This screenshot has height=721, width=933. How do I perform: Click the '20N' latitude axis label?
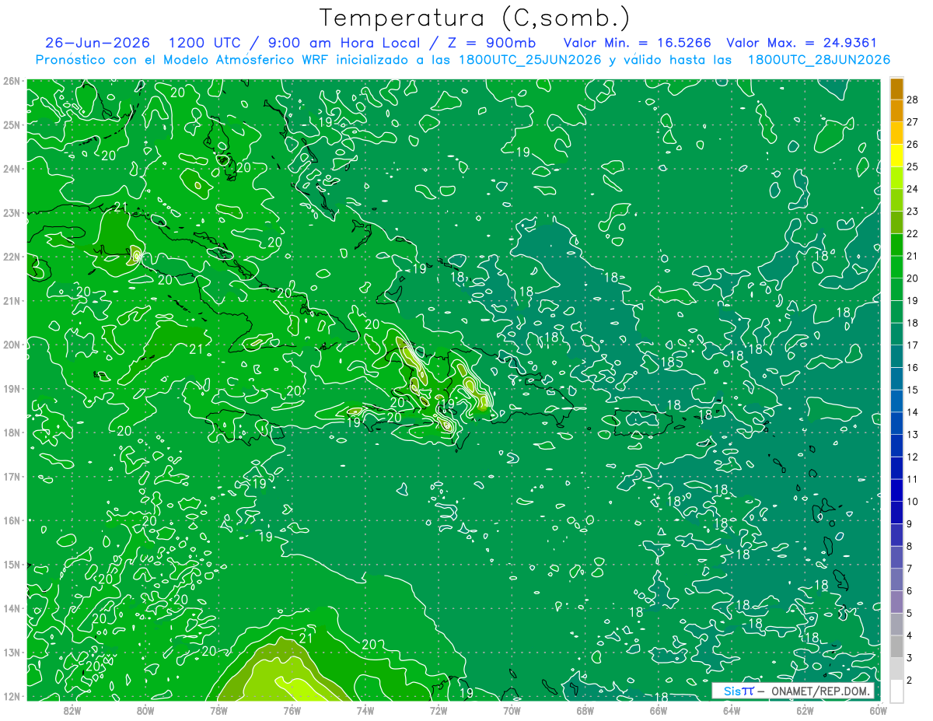pos(11,345)
